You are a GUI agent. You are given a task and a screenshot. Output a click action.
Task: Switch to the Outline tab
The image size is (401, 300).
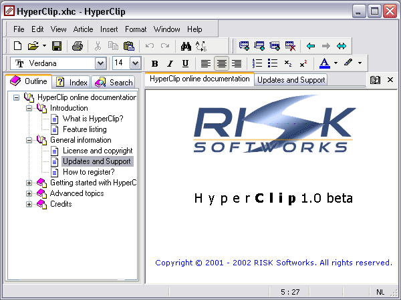point(28,81)
